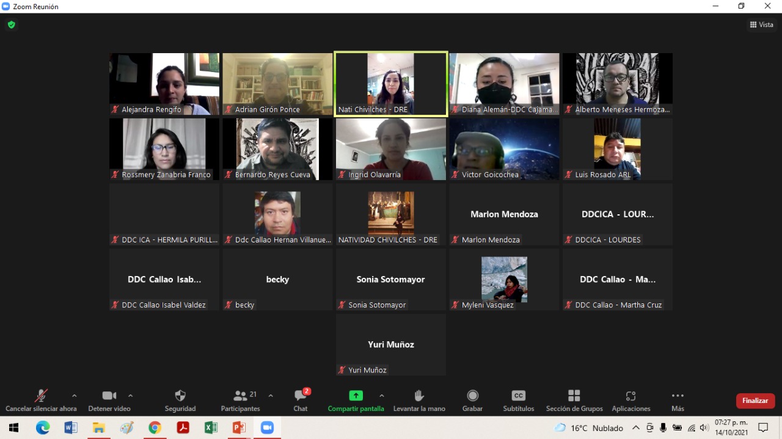Click the microphone tray icon
782x439 pixels.
click(x=663, y=428)
